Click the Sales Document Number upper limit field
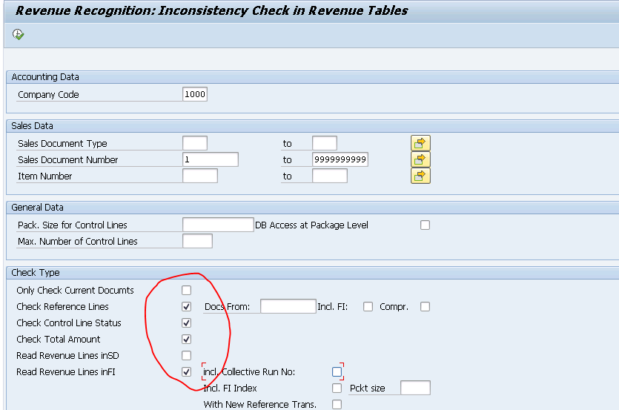This screenshot has height=410, width=619. (340, 159)
